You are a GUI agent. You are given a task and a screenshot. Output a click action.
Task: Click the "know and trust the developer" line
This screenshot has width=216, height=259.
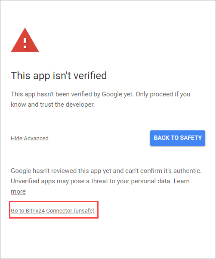click(52, 105)
